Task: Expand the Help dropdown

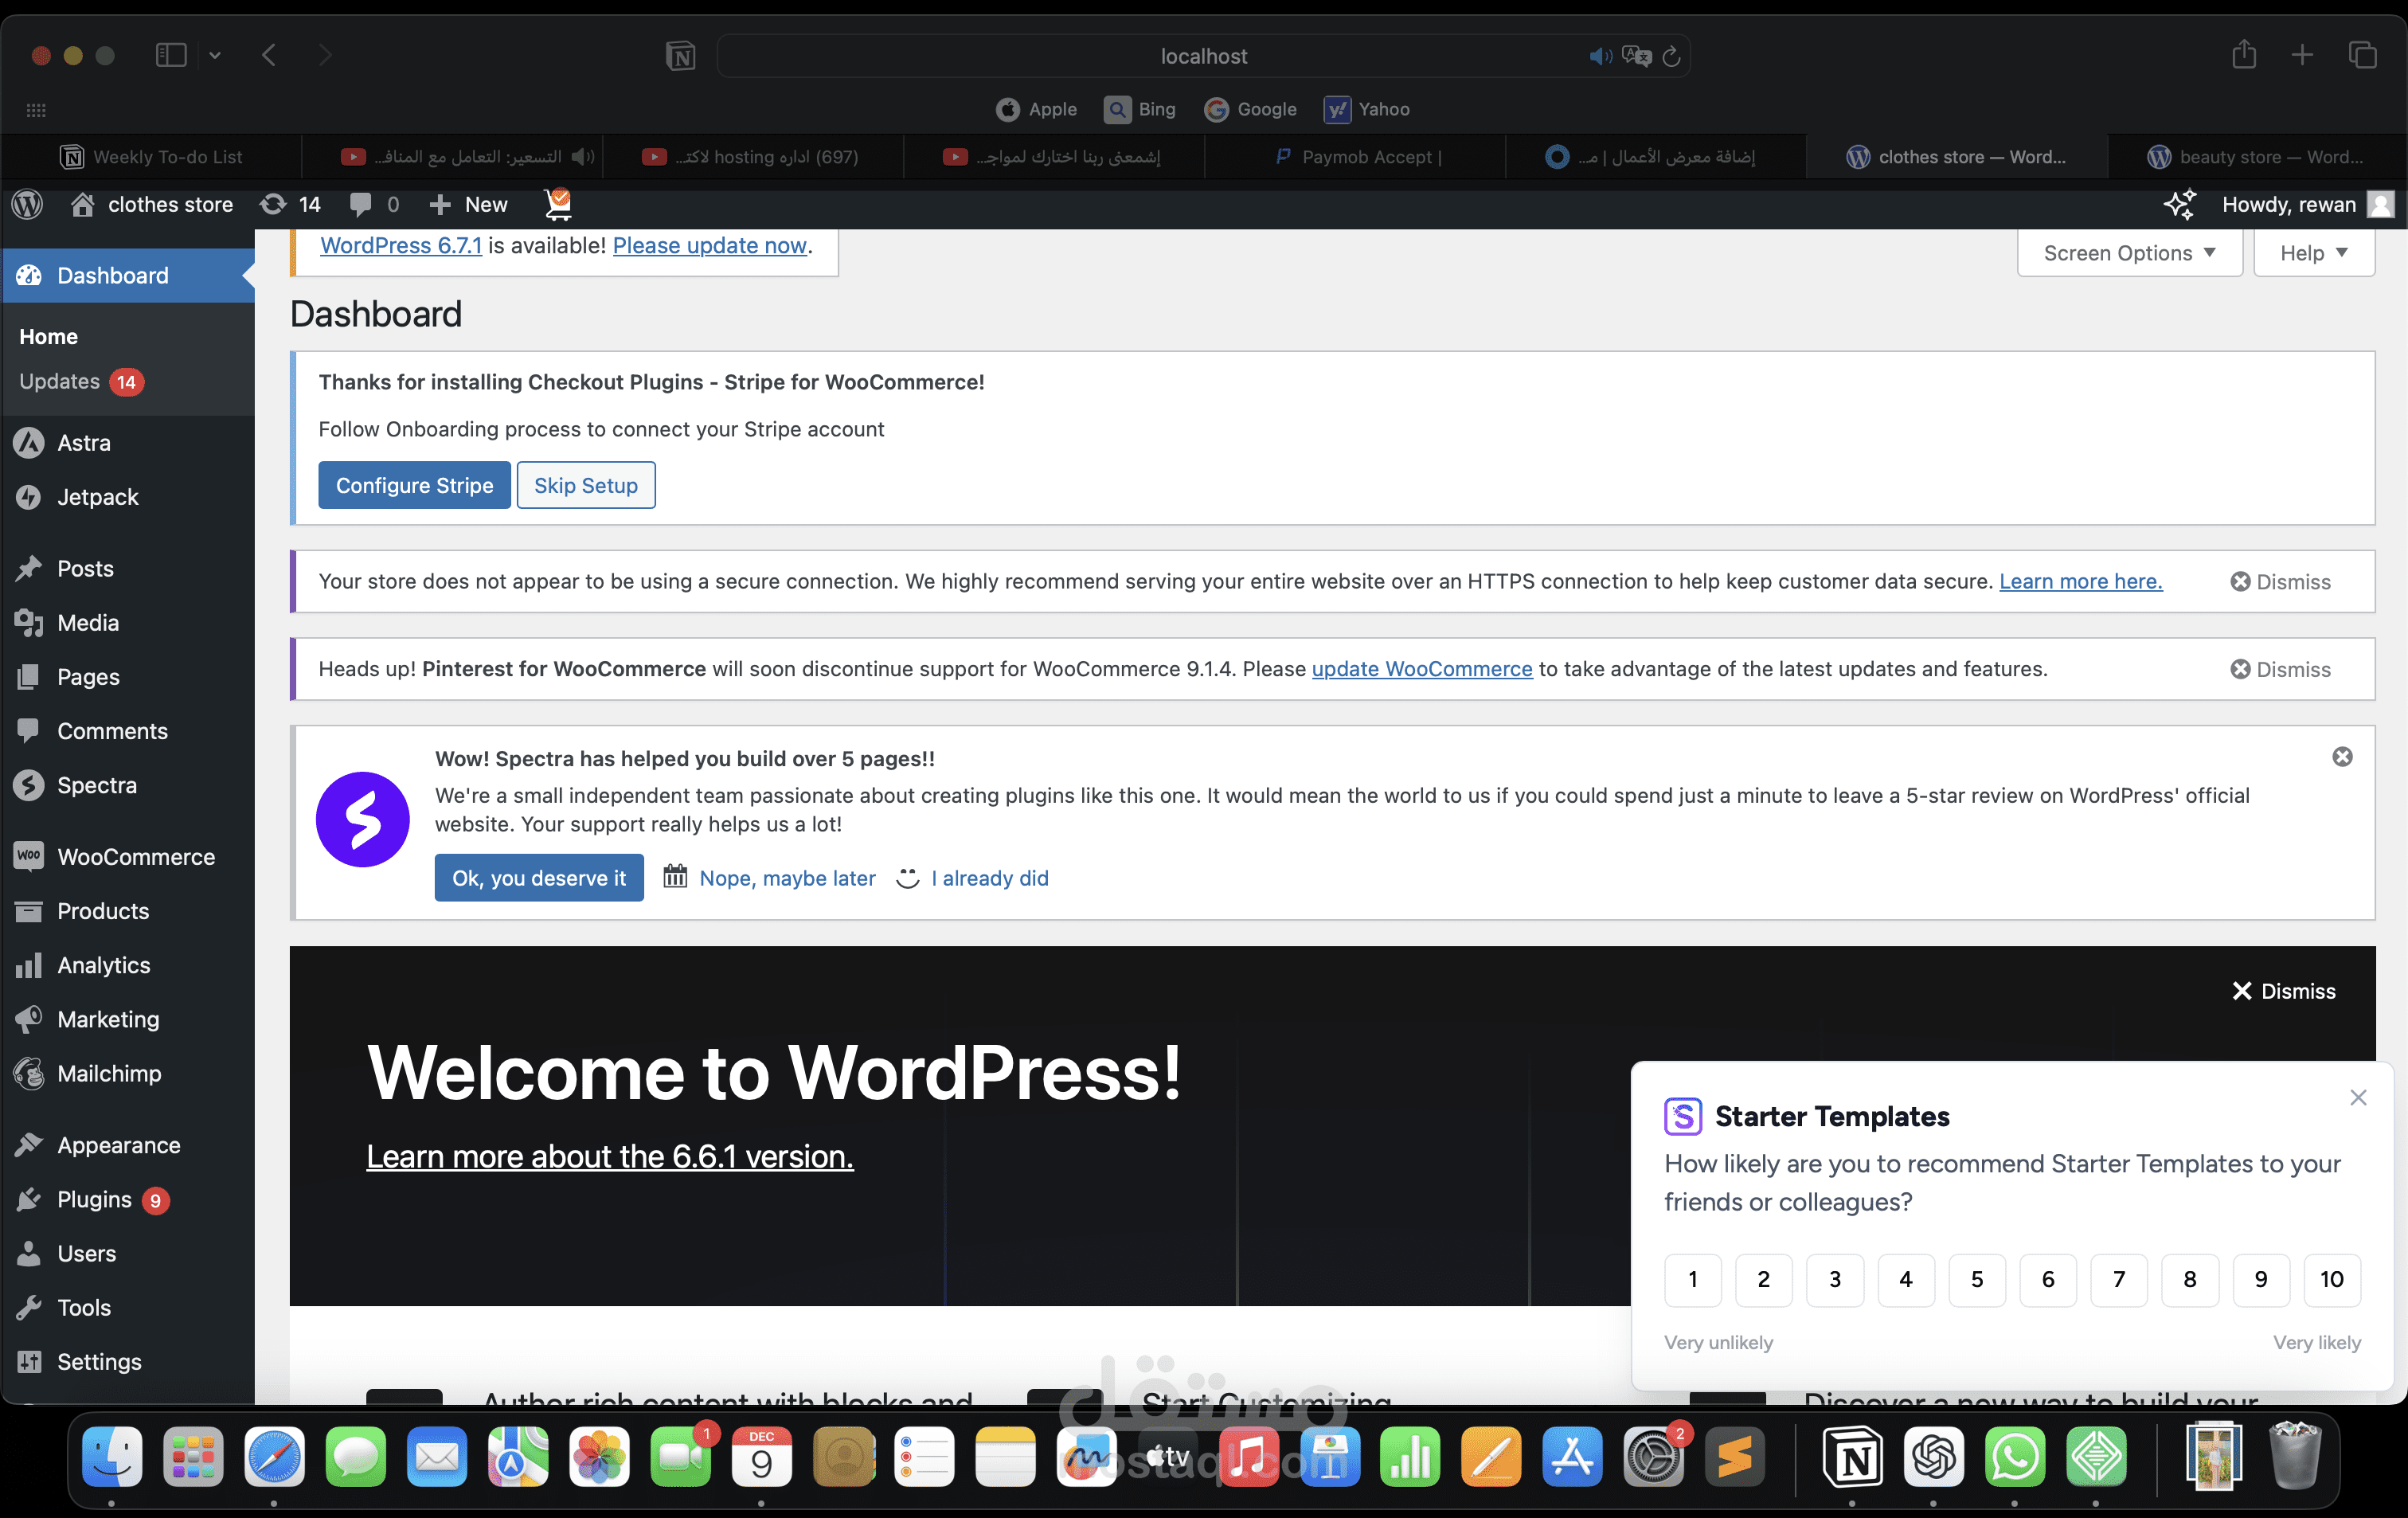Action: click(x=2313, y=253)
